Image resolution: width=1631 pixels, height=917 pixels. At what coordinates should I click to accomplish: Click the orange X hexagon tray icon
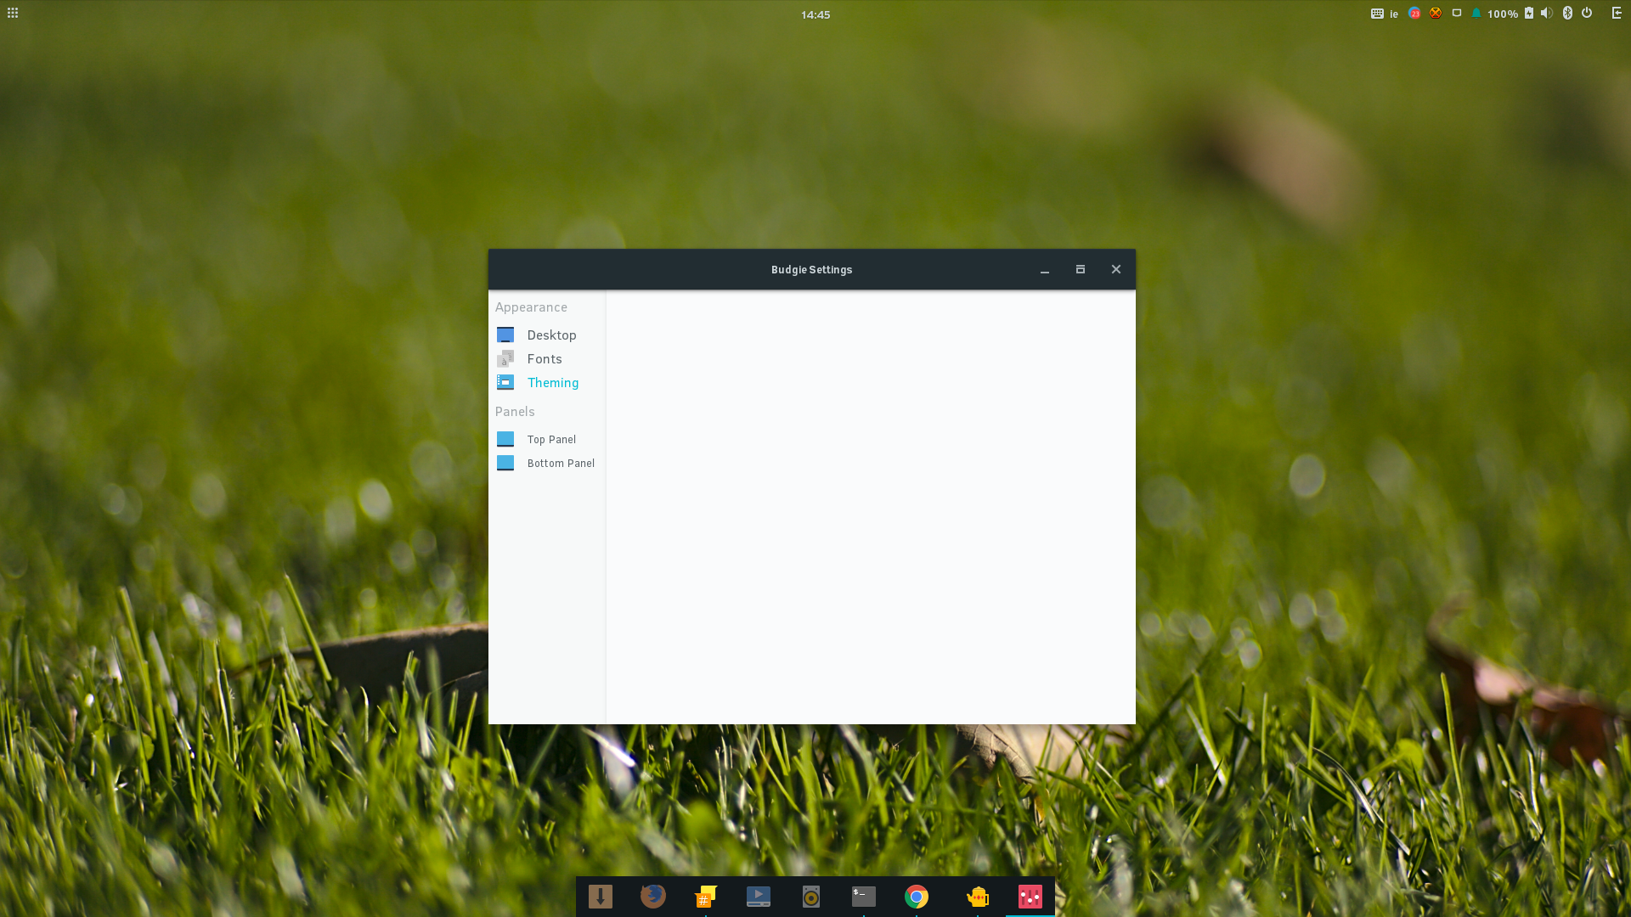tap(1436, 14)
